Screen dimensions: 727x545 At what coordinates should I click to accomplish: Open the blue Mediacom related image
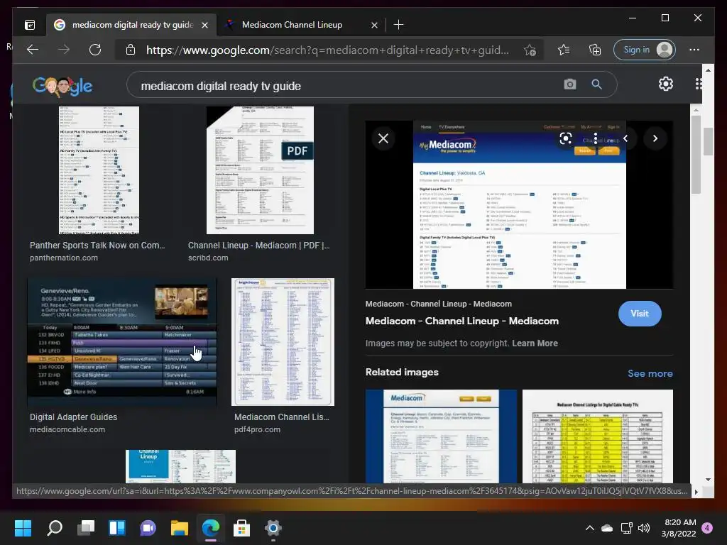pyautogui.click(x=441, y=436)
